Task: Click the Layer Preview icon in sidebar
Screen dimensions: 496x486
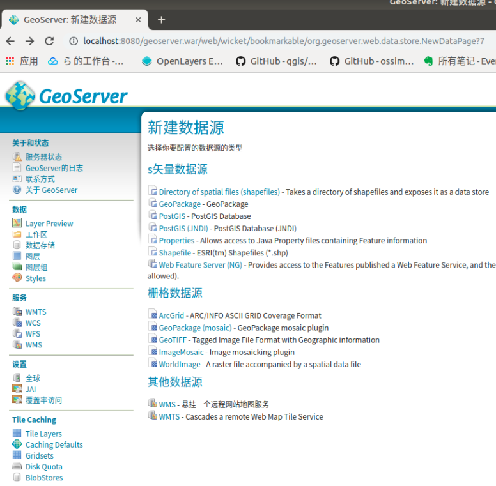Action: [17, 224]
